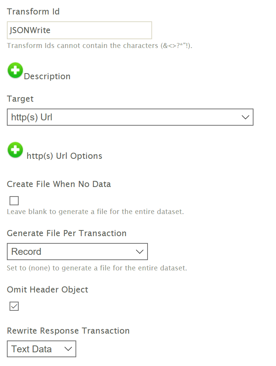Click the green plus icon beside Description

(x=15, y=71)
